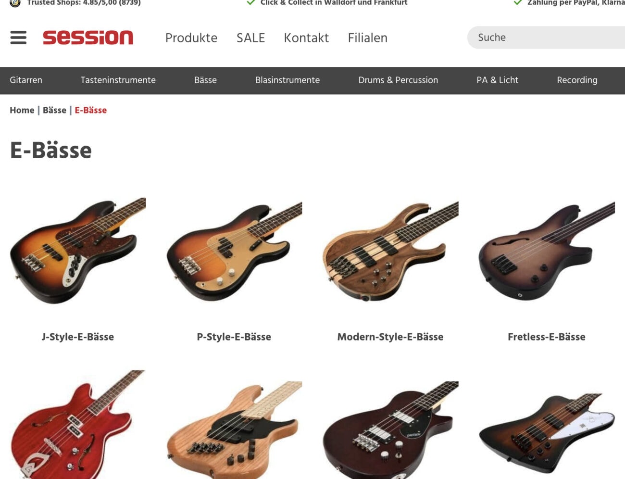Click the Trusted Shops badge icon
Image resolution: width=625 pixels, height=479 pixels.
point(15,3)
